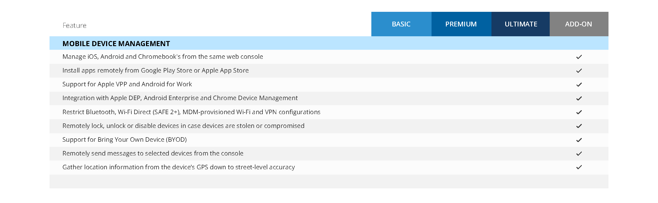Click checkmark for Apple VPP support row
This screenshot has height=203, width=658.
pos(579,85)
